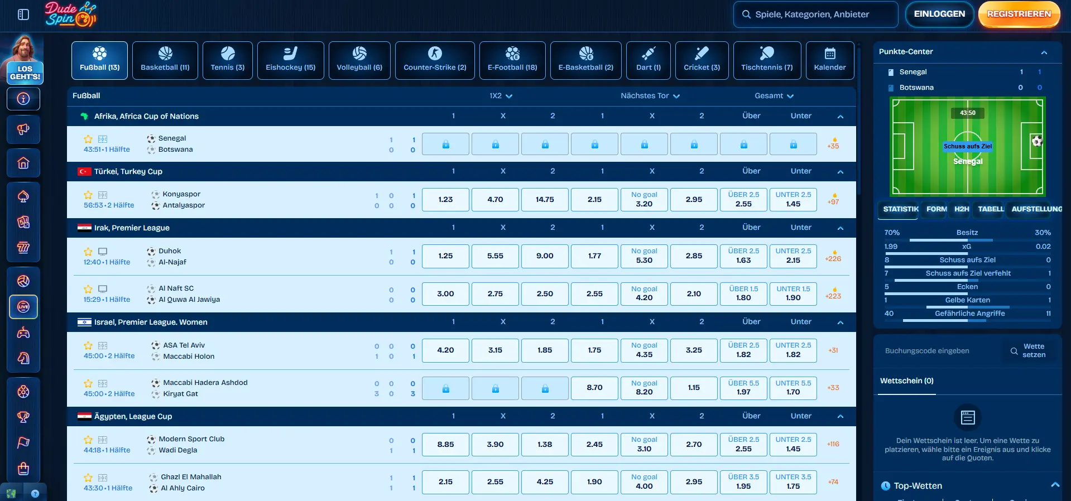Viewport: 1071px width, 501px height.
Task: Favorite the Konyaspor vs Antalyaspor match
Action: tap(88, 195)
